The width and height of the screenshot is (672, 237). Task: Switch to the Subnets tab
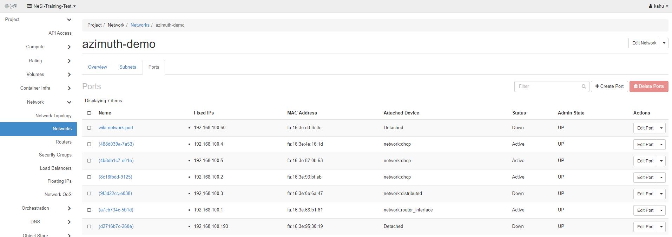[x=127, y=67]
